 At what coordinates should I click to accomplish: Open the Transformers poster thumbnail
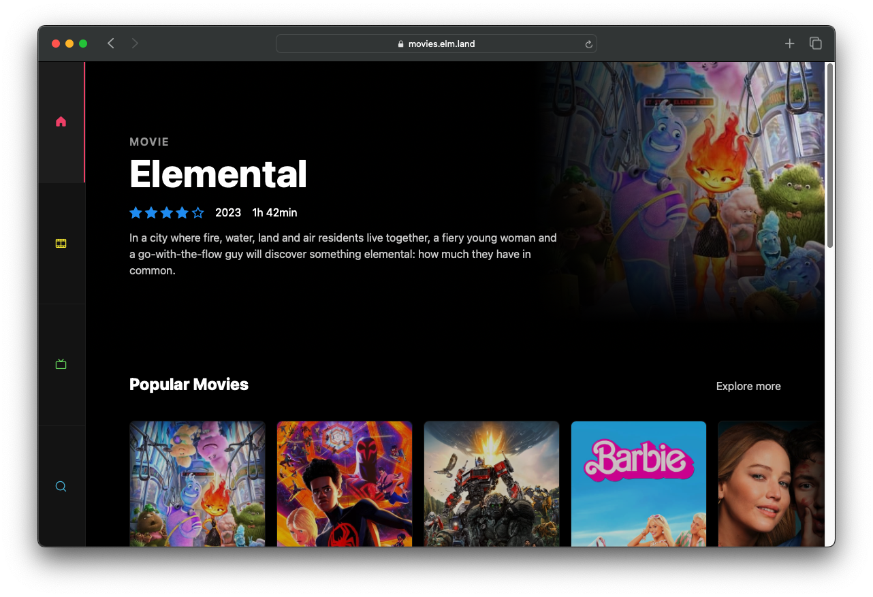492,483
